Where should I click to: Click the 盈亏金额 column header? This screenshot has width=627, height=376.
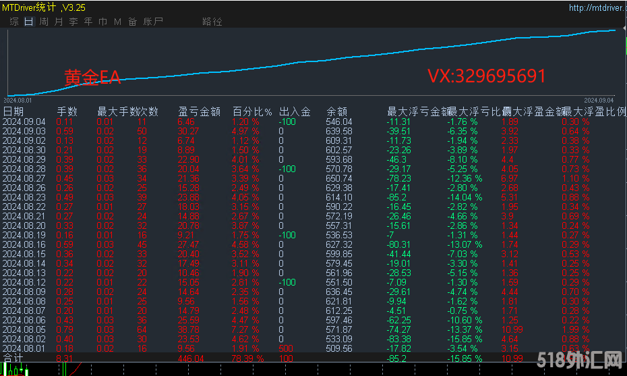(x=199, y=111)
